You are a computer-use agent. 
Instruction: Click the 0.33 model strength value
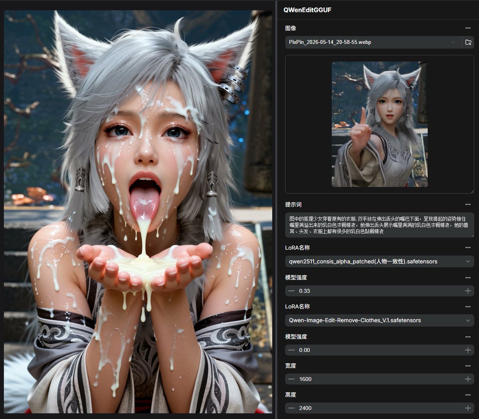pos(305,291)
